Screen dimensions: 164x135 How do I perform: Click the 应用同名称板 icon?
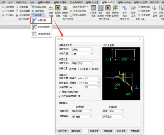pyautogui.click(x=71, y=11)
